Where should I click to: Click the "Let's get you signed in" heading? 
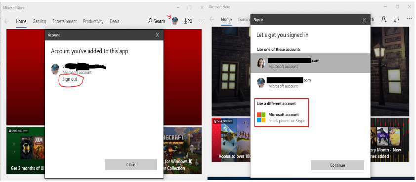coord(282,35)
